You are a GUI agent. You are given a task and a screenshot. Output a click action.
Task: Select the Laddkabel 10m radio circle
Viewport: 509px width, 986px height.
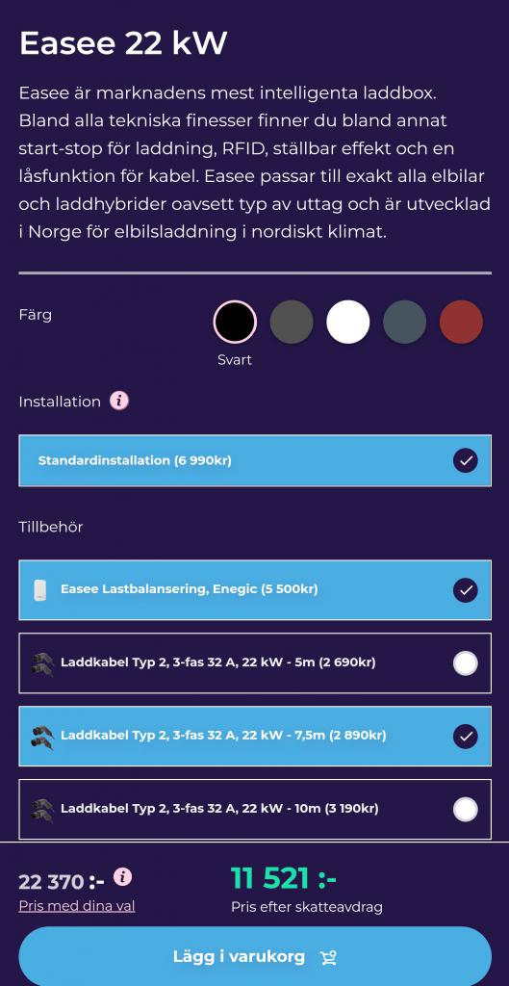[466, 809]
